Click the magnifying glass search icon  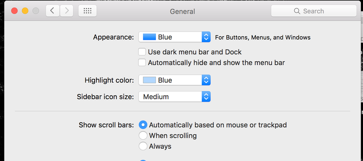[x=297, y=11]
